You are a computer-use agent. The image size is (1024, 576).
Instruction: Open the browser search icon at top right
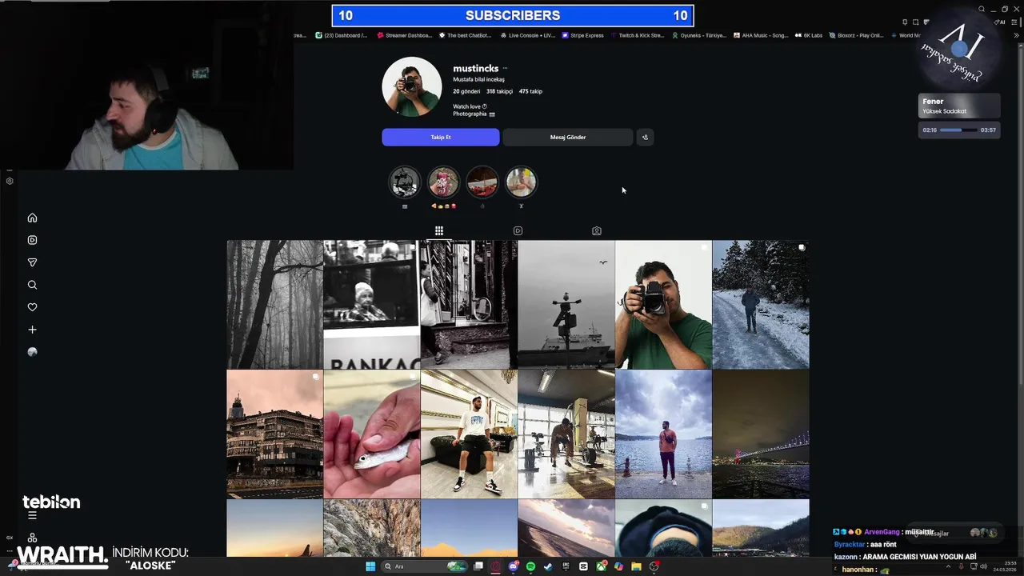982,9
